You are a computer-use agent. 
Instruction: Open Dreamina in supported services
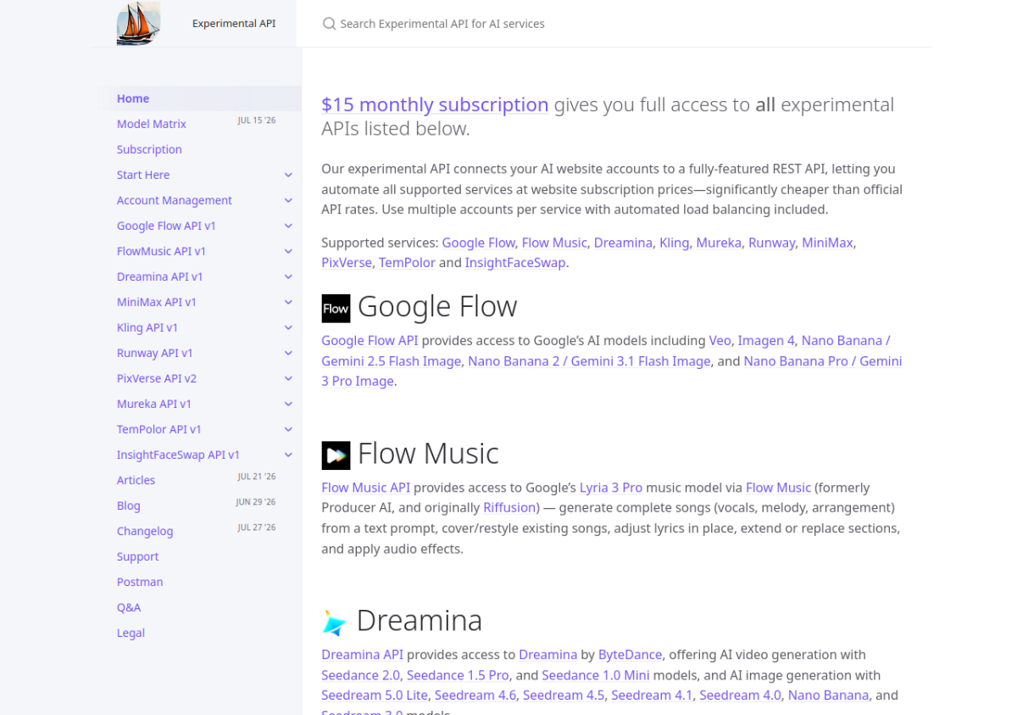click(623, 243)
